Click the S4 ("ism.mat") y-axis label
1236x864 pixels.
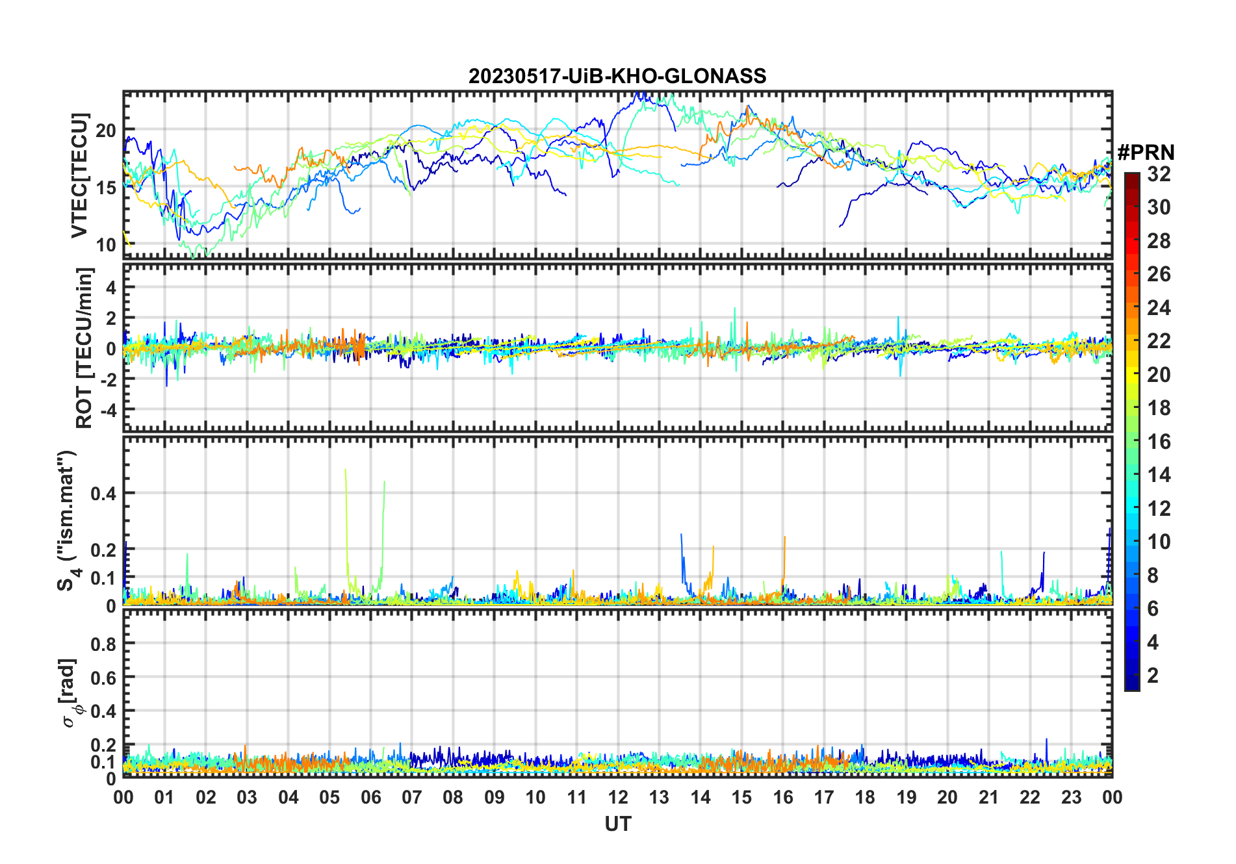point(68,520)
